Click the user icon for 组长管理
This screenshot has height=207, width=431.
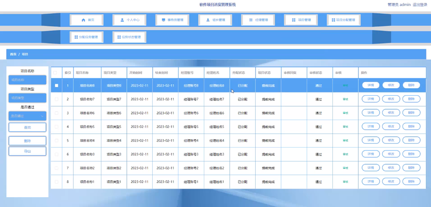208,20
